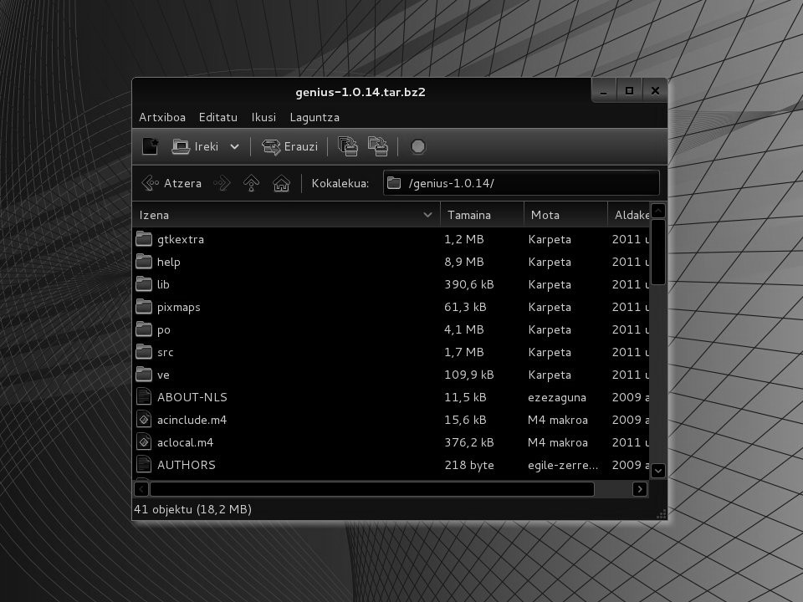The height and width of the screenshot is (602, 803).
Task: Add files to archive icon
Action: (x=348, y=146)
